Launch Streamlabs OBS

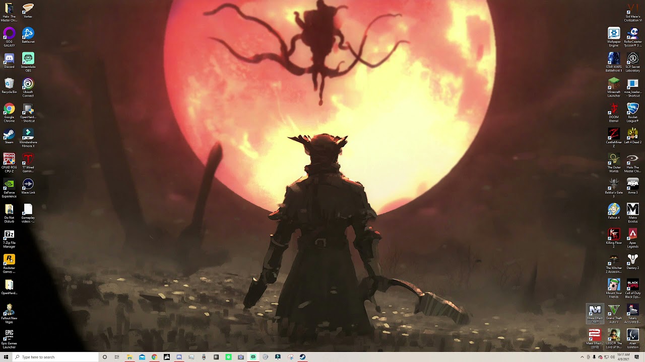pos(28,63)
